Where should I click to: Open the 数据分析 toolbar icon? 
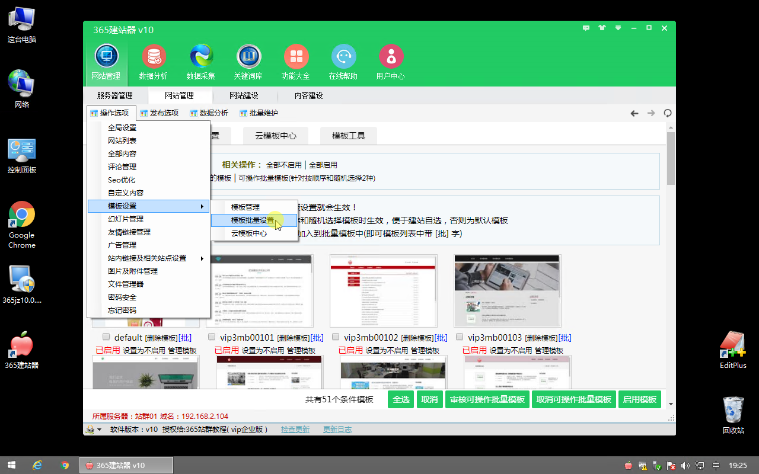pos(154,62)
